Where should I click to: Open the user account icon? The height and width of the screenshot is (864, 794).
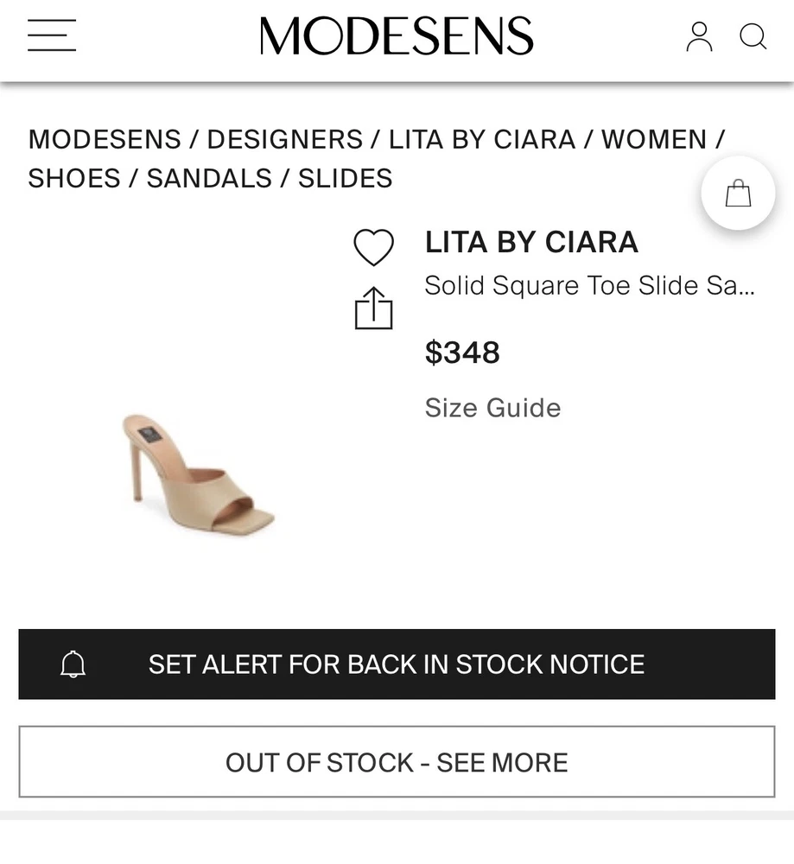coord(699,36)
